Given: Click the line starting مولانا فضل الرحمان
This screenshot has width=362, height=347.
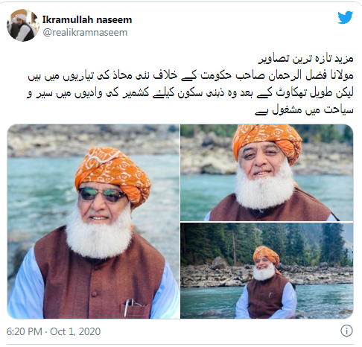Looking at the screenshot, I should (191, 76).
